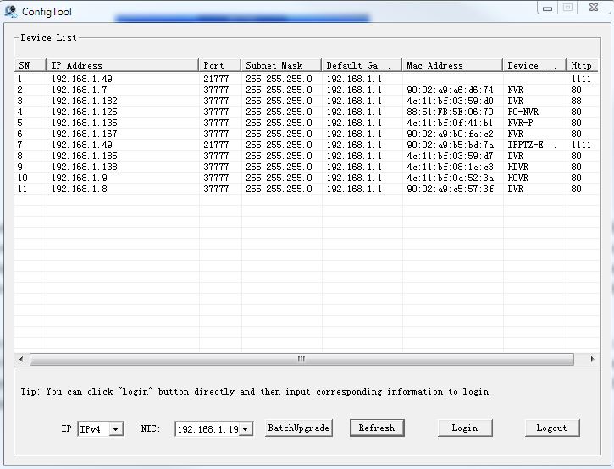614x469 pixels.
Task: Close the ConfigTool window
Action: pos(594,8)
